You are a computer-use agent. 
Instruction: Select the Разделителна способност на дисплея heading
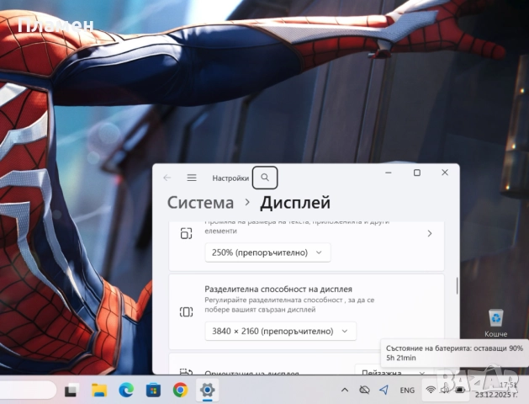coord(278,289)
